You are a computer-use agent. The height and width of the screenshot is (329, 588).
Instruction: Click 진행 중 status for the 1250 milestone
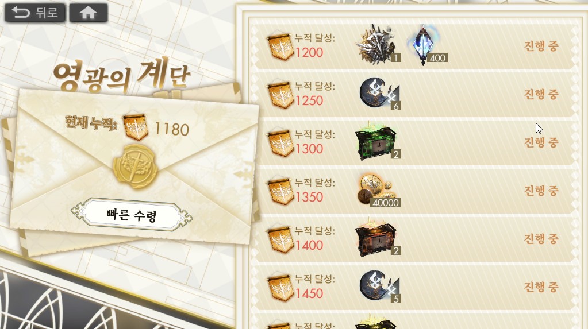(541, 94)
